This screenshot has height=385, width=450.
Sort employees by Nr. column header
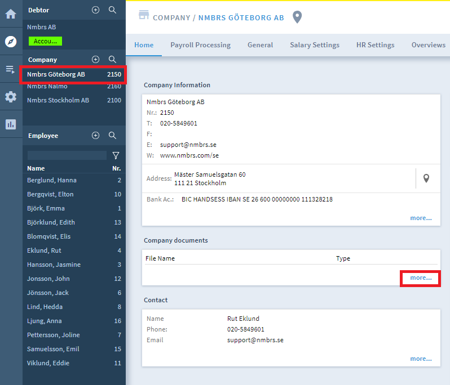tap(117, 168)
